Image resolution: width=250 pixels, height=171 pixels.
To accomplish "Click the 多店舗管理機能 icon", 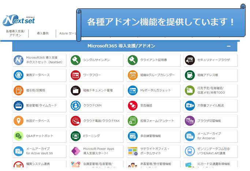I will click(x=133, y=136).
